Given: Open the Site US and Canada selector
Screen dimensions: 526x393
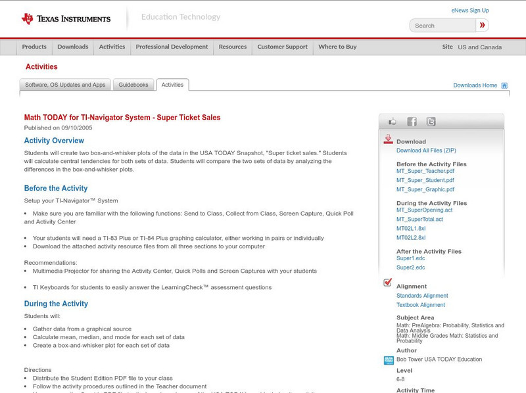Looking at the screenshot, I should tap(471, 47).
